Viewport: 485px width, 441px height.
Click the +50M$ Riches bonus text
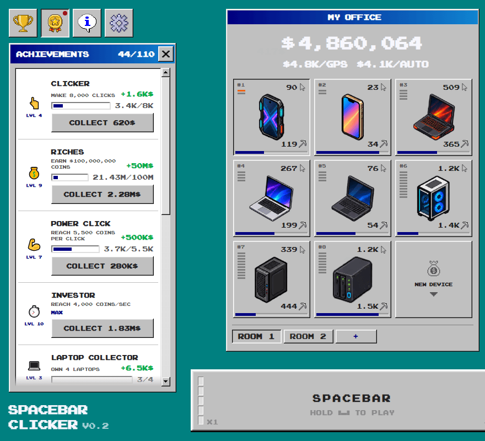click(x=140, y=165)
